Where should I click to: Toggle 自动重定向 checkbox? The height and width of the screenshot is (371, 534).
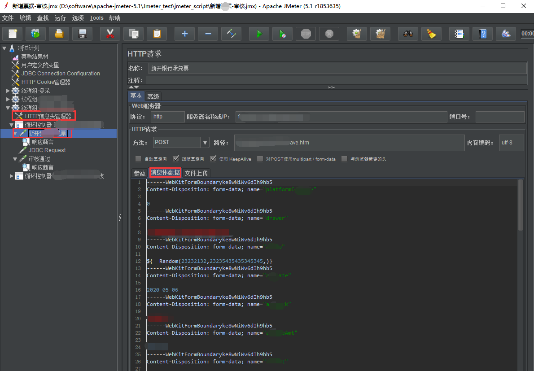(x=138, y=159)
